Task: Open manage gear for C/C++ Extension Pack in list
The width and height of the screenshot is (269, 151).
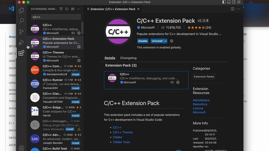Action: (x=79, y=47)
